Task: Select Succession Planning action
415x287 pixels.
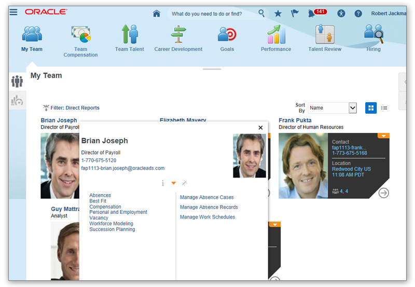Action: 112,229
